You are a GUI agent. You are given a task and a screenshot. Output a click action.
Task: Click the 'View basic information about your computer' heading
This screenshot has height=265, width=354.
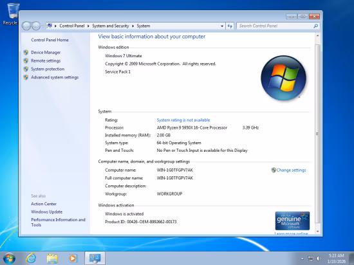152,37
